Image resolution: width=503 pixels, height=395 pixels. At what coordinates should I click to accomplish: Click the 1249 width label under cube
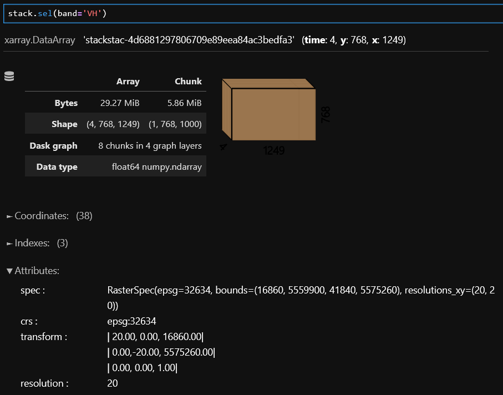(274, 151)
